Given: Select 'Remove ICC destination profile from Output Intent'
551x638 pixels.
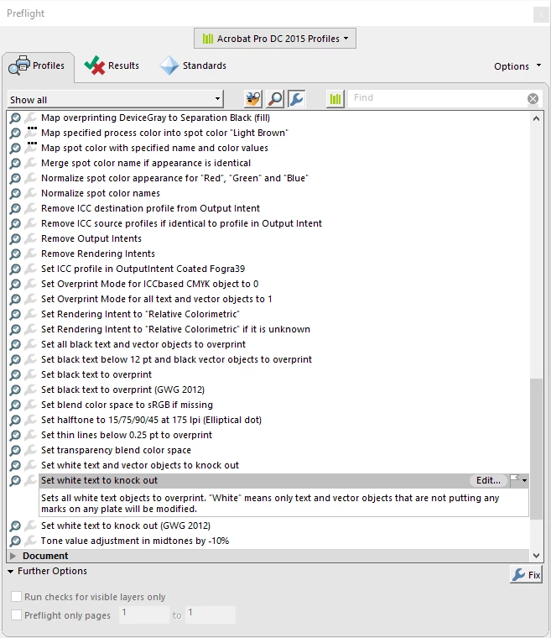Looking at the screenshot, I should pyautogui.click(x=150, y=208).
